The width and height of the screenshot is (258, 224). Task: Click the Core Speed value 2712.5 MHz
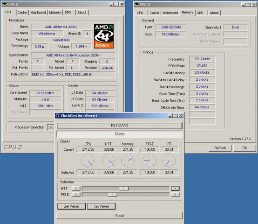pos(45,93)
